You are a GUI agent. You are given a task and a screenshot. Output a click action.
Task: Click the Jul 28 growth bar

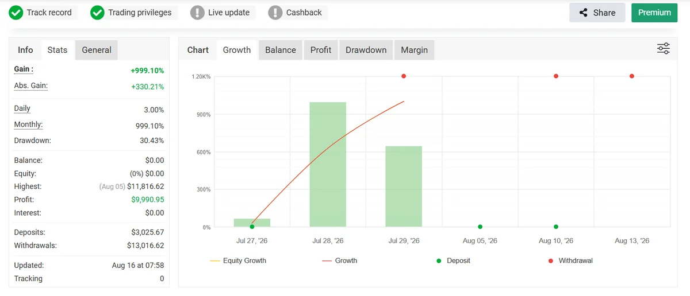click(x=328, y=164)
